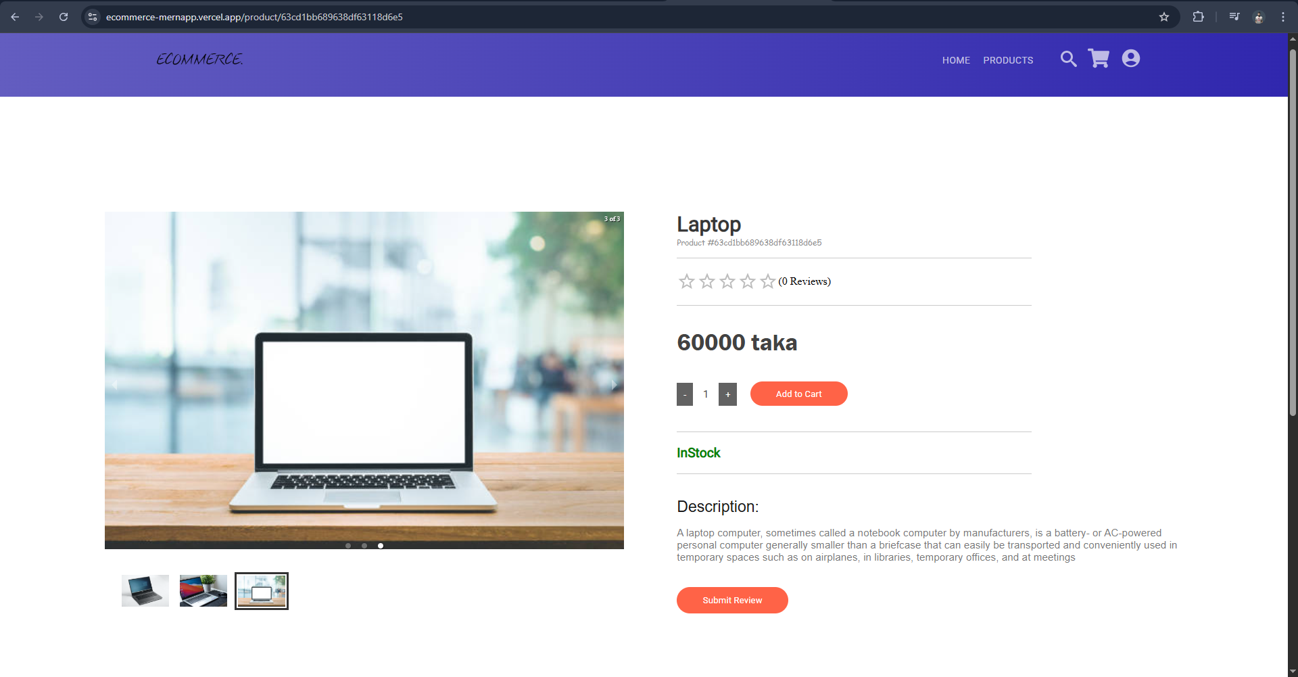Image resolution: width=1298 pixels, height=677 pixels.
Task: Select the first laptop thumbnail
Action: coord(145,590)
